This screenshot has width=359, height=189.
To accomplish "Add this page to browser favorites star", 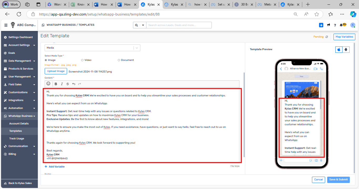I will pyautogui.click(x=317, y=14).
